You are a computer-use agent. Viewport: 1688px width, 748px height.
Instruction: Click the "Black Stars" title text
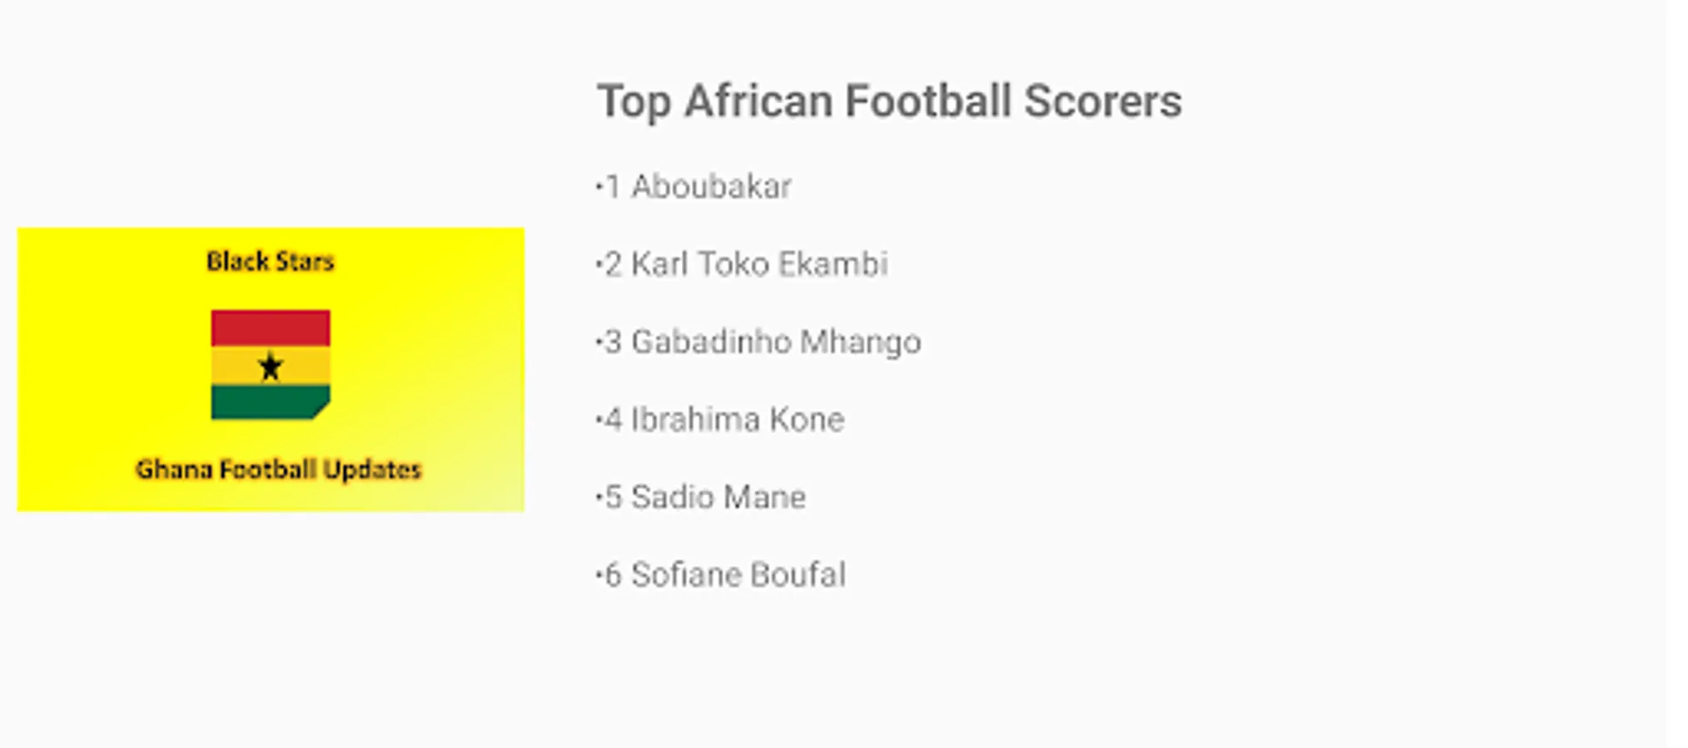click(270, 261)
